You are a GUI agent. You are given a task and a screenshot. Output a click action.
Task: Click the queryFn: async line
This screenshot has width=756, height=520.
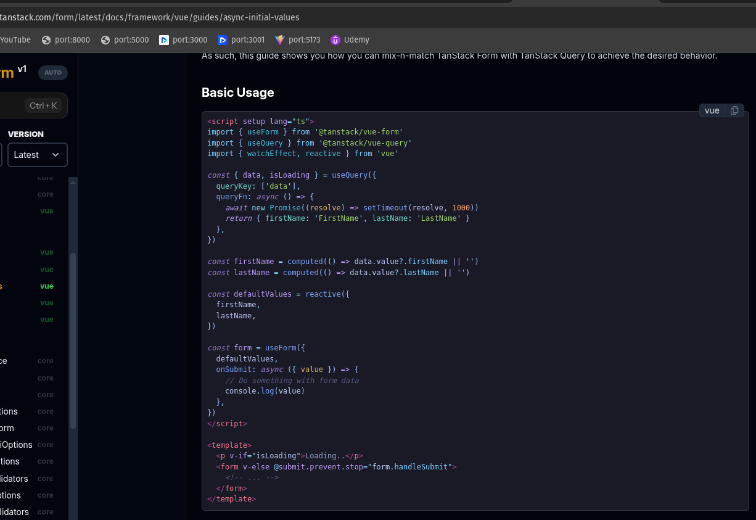click(265, 197)
